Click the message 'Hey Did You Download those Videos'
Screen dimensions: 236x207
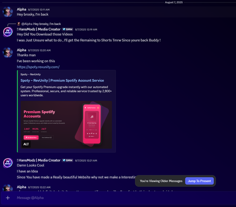coord(45,34)
